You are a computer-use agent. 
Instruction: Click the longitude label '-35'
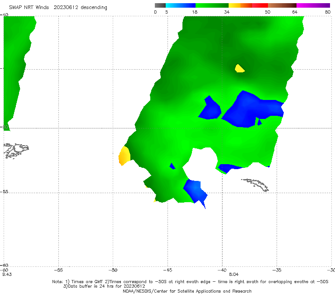(277, 270)
